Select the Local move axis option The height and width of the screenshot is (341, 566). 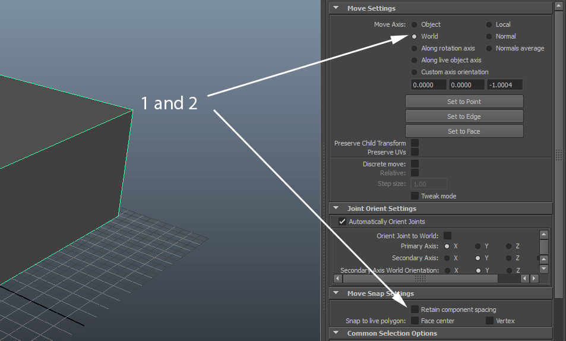click(x=489, y=24)
